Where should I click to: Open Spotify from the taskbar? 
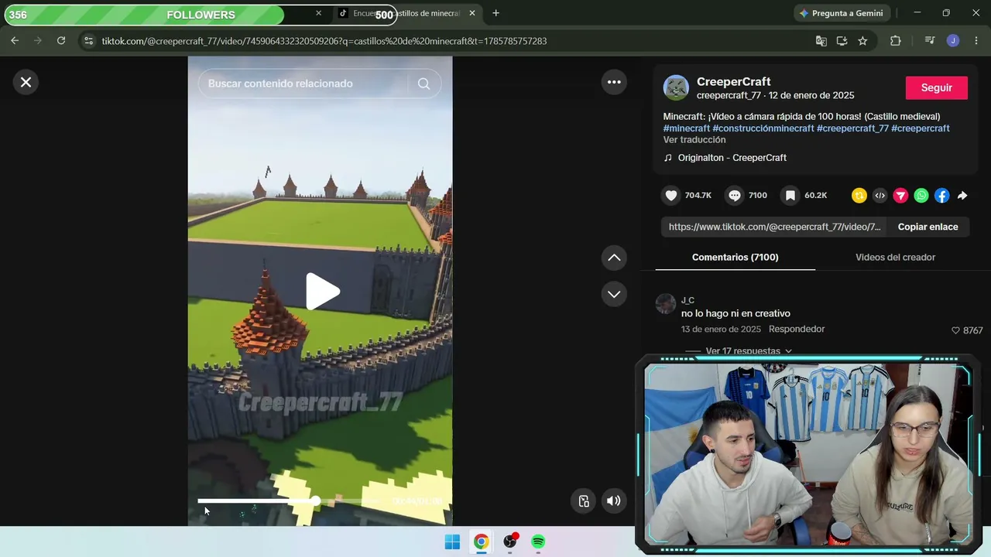coord(538,542)
